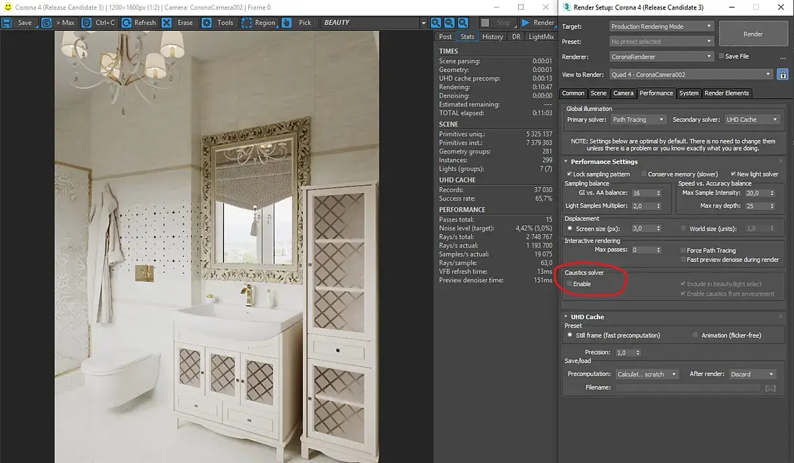Toggle Lock sampling pattern checkbox
The image size is (794, 463).
click(x=569, y=174)
